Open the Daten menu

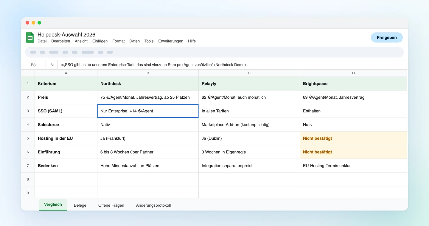click(x=135, y=41)
